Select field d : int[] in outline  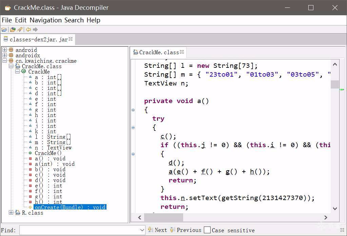pos(48,93)
